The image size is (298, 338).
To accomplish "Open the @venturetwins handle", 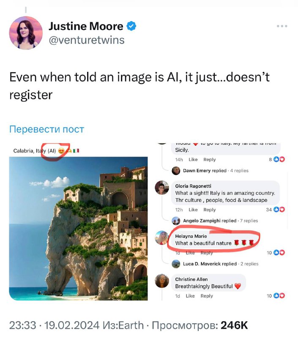I will pyautogui.click(x=87, y=40).
